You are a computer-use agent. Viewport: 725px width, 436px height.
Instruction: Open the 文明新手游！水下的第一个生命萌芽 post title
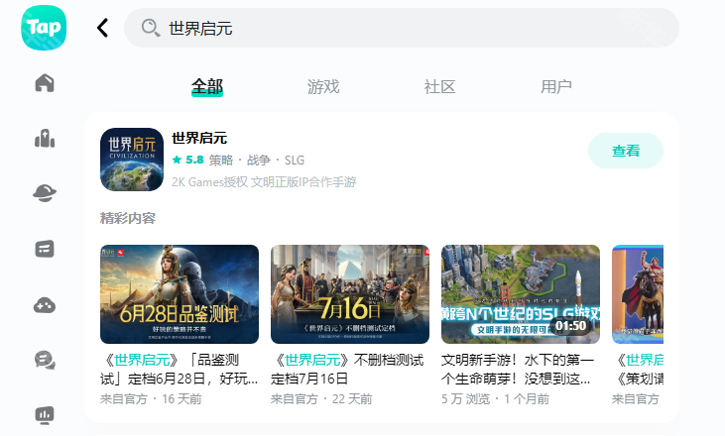[518, 370]
